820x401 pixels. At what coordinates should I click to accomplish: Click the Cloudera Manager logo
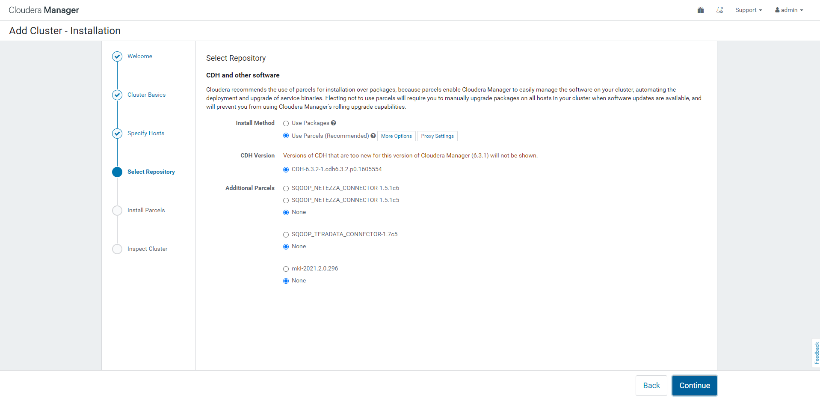44,10
